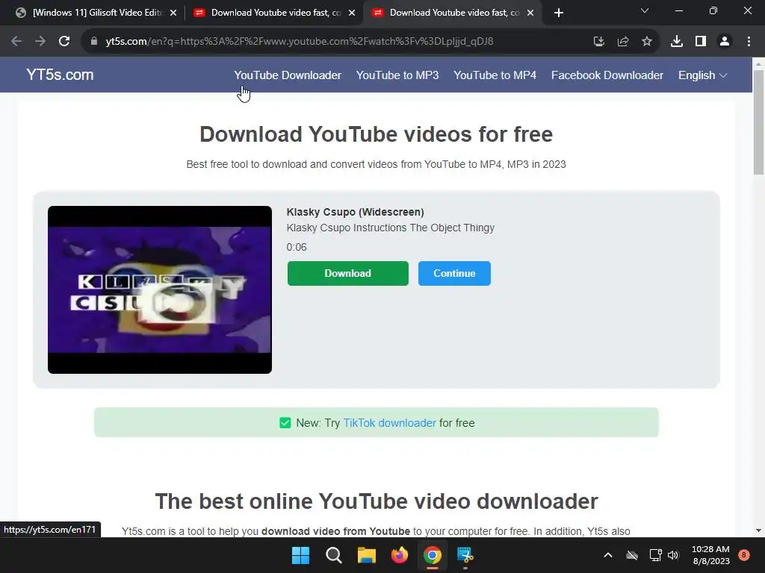Click the OneDrive cloud tray icon
Viewport: 765px width, 573px height.
coord(632,555)
